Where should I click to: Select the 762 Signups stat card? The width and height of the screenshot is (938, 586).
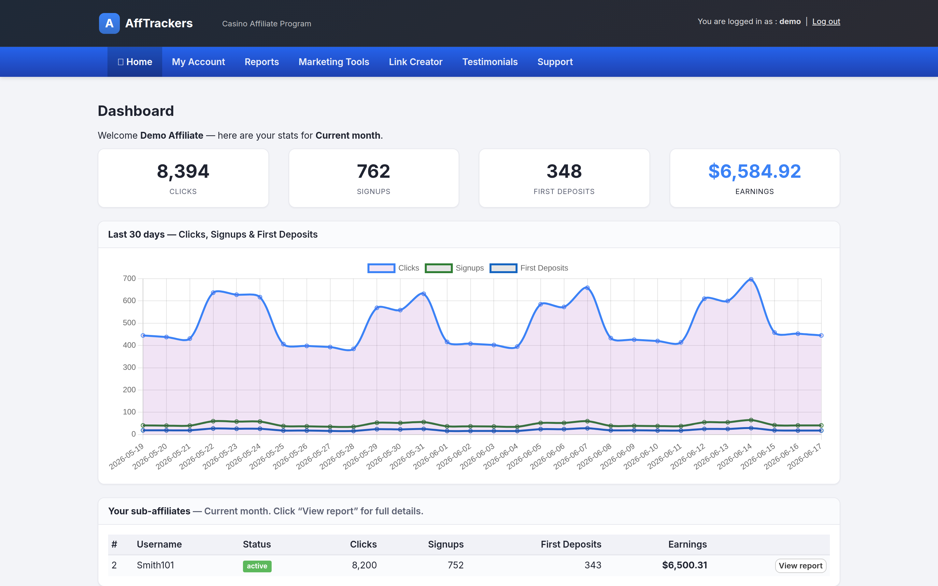pos(374,178)
